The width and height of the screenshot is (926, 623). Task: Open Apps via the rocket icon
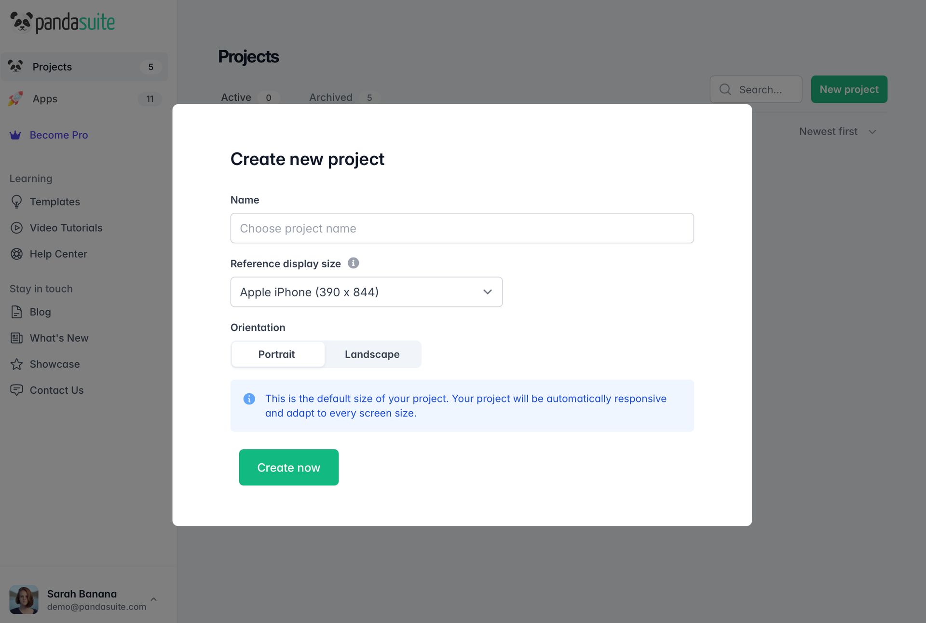click(16, 98)
